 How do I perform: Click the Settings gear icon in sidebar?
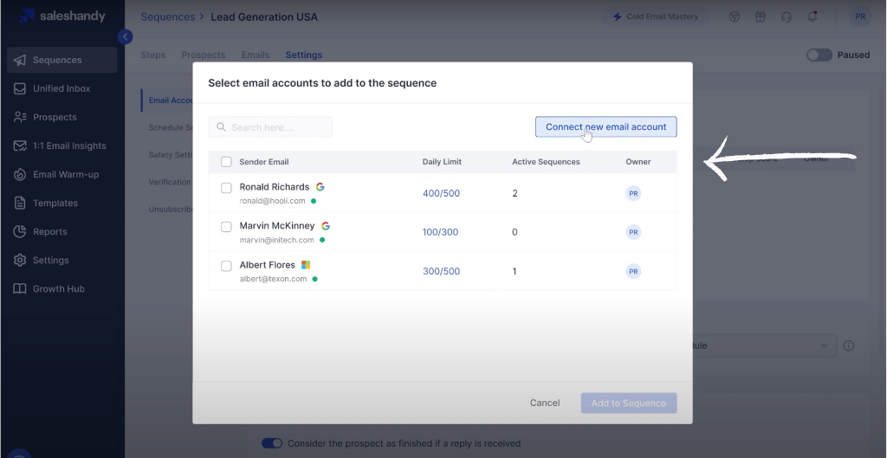pos(20,260)
